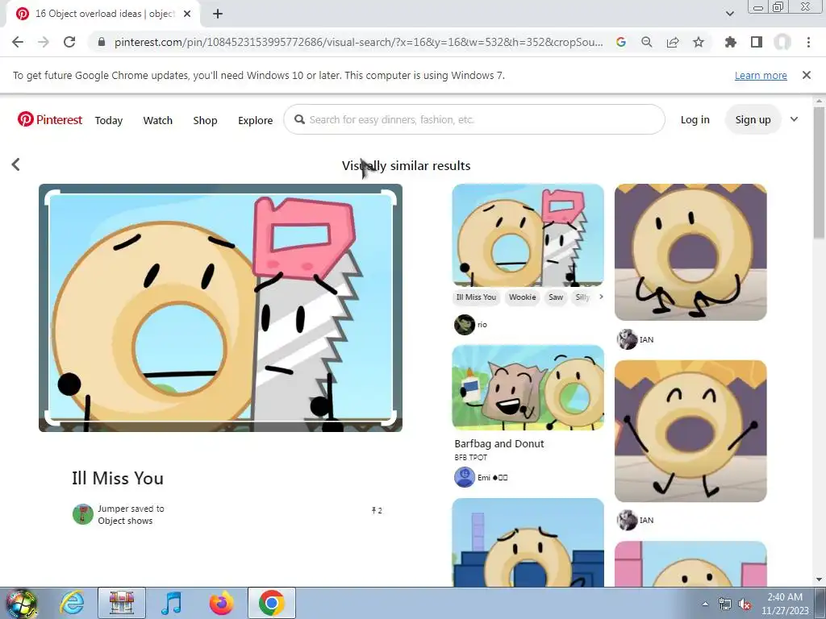Click the page vertical scrollbar thumb
The width and height of the screenshot is (826, 619).
click(x=820, y=171)
